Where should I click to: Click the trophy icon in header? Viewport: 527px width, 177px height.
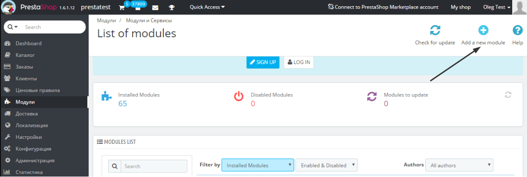172,8
